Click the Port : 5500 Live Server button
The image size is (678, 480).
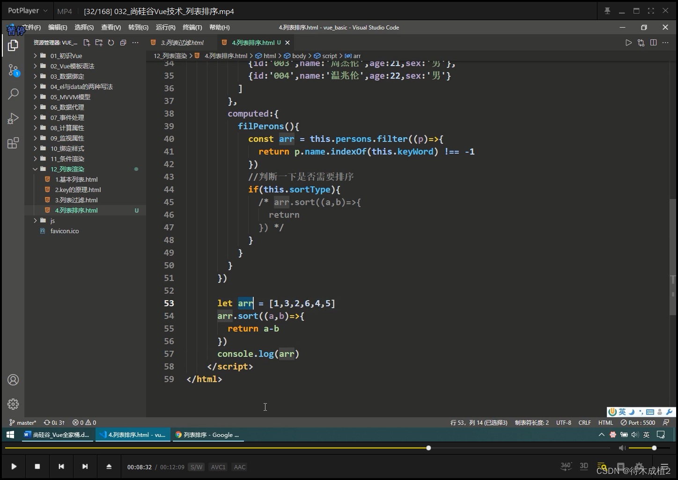coord(638,422)
